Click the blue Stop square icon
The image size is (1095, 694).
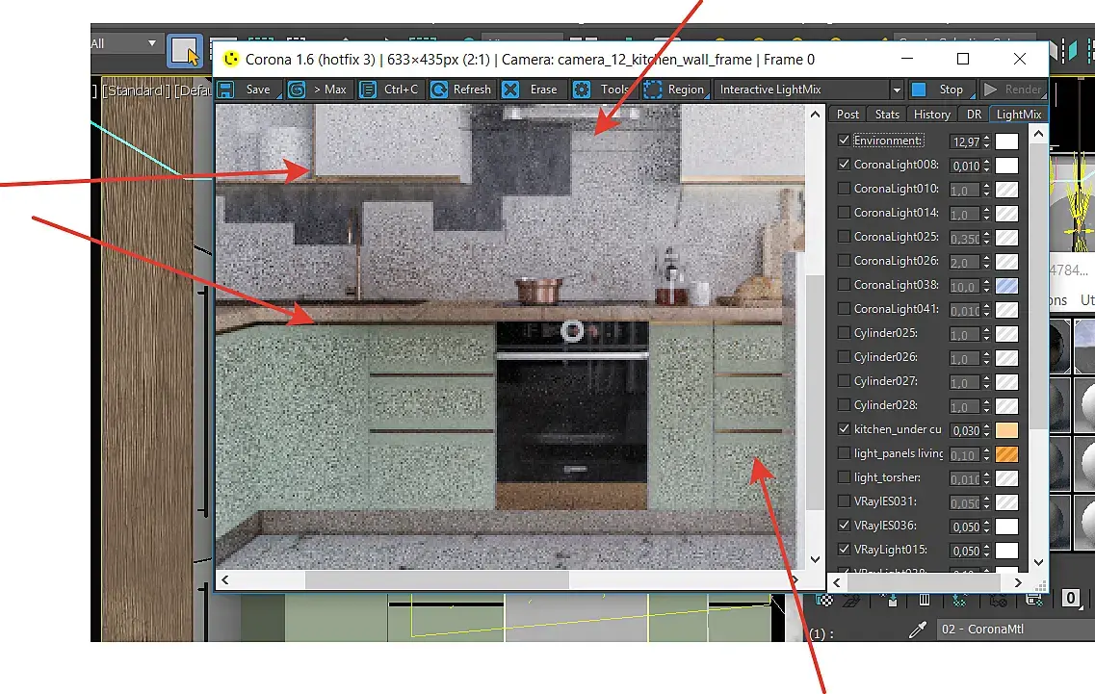[x=919, y=90]
